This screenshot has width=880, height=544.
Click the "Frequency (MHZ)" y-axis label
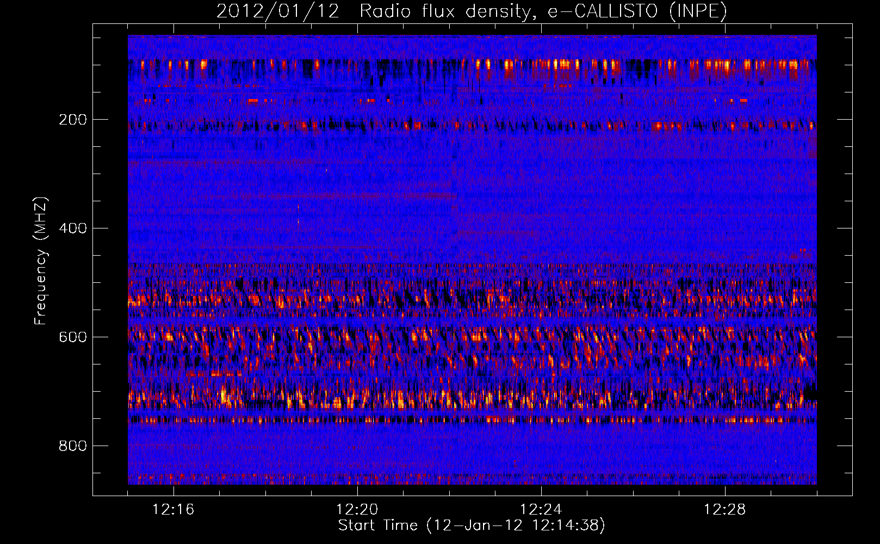[x=41, y=261]
